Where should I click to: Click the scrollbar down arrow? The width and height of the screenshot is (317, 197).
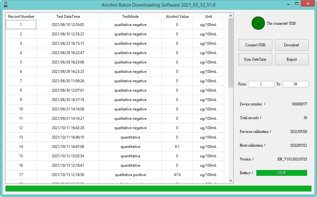(231, 181)
